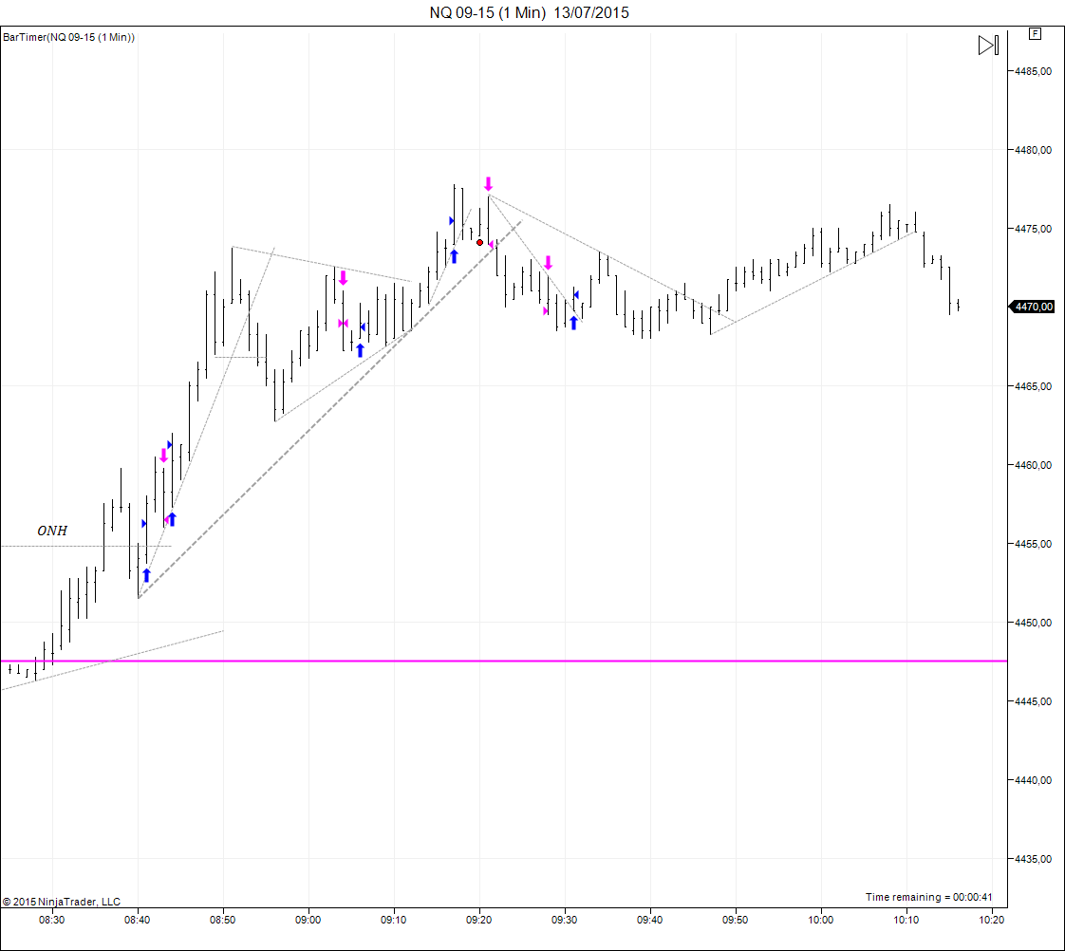Screen dimensions: 1065x951
Task: Click the skip-to-end arrow icon at top right
Action: pos(988,46)
